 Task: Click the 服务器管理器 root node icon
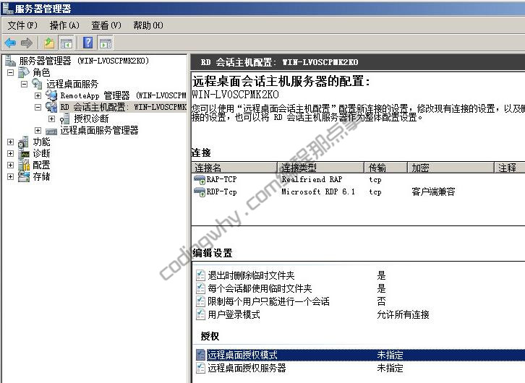(x=10, y=61)
